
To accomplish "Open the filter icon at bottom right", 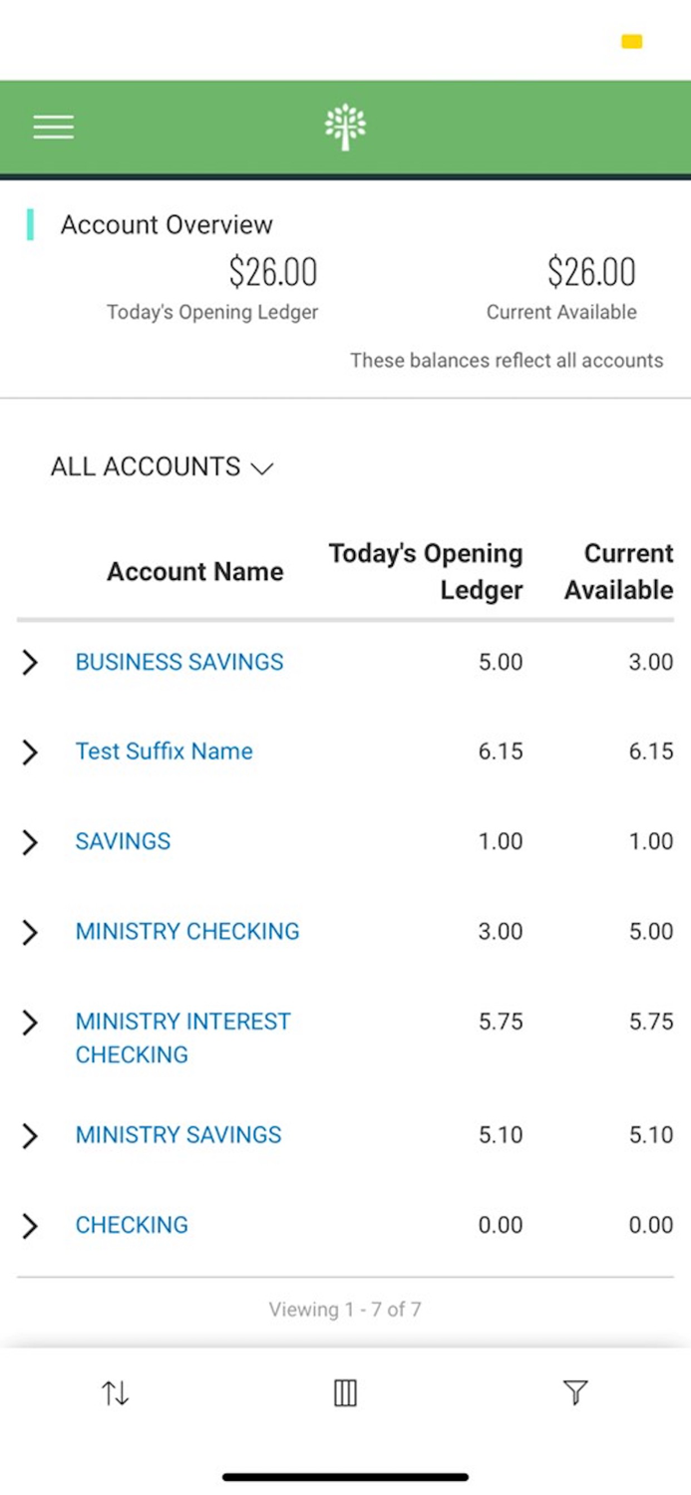I will tap(576, 1392).
